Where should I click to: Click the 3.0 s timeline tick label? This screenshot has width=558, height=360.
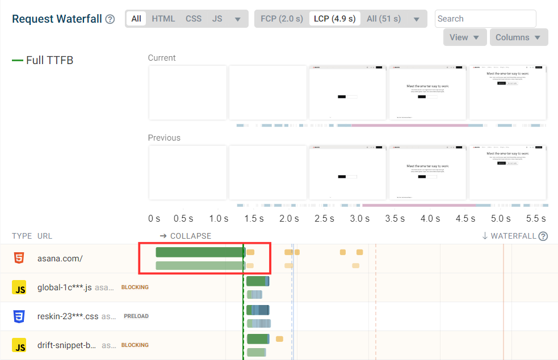359,219
